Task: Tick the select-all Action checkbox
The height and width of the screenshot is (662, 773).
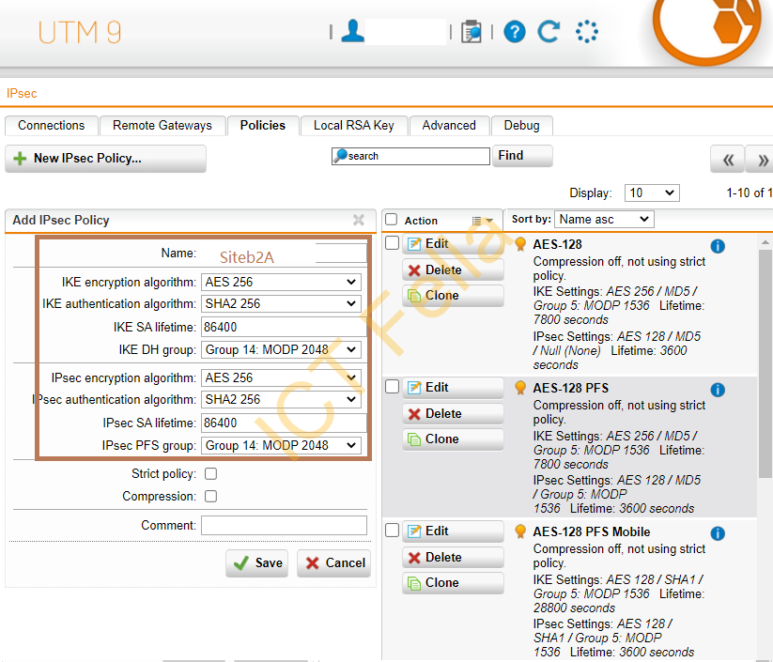Action: point(392,220)
